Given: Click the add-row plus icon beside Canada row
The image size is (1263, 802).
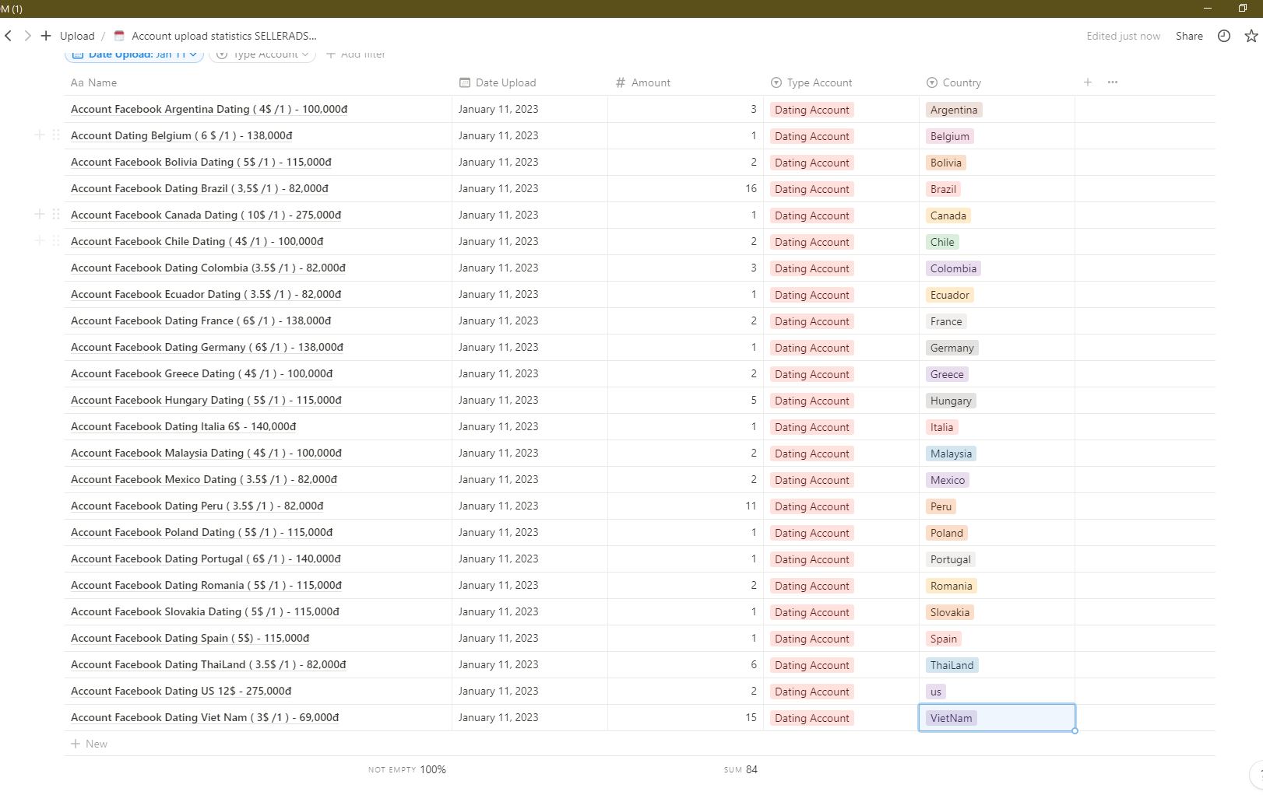Looking at the screenshot, I should pyautogui.click(x=40, y=214).
